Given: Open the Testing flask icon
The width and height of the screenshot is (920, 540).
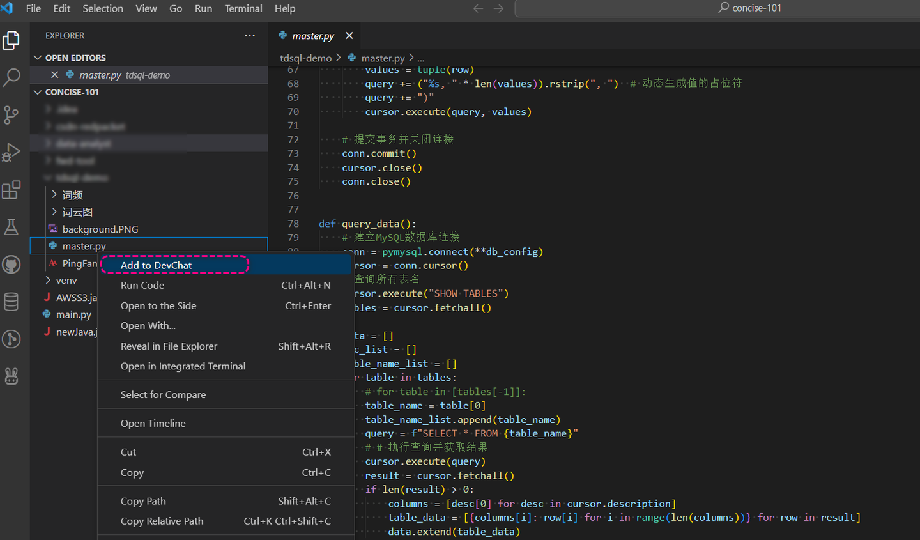Looking at the screenshot, I should [11, 227].
